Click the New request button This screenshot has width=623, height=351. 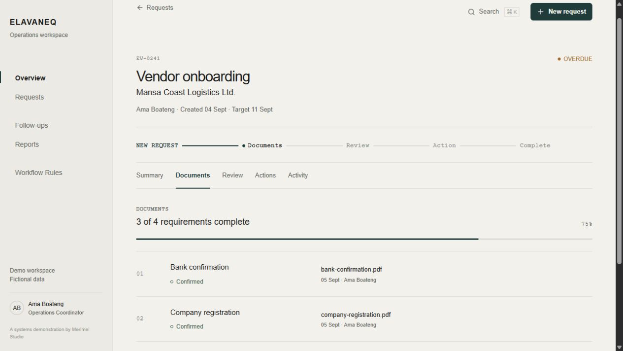[x=561, y=12]
